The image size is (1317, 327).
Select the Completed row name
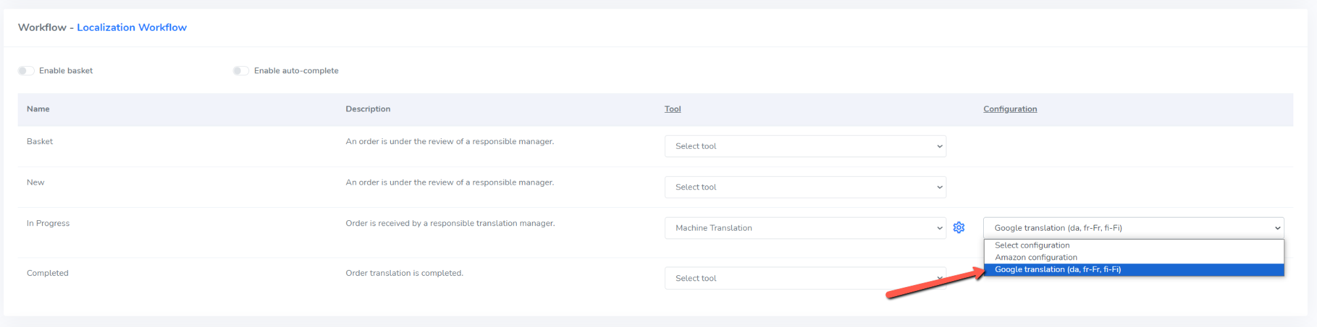pos(47,273)
